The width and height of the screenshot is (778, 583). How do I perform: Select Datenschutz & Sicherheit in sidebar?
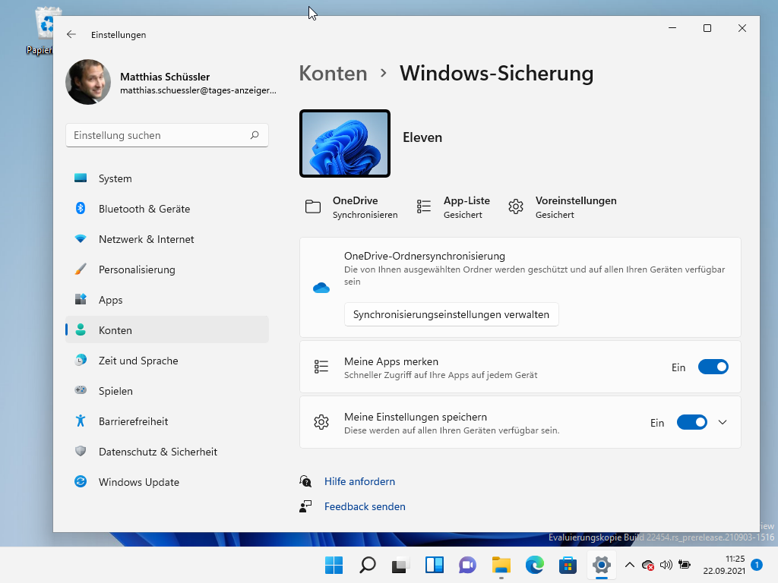tap(158, 452)
